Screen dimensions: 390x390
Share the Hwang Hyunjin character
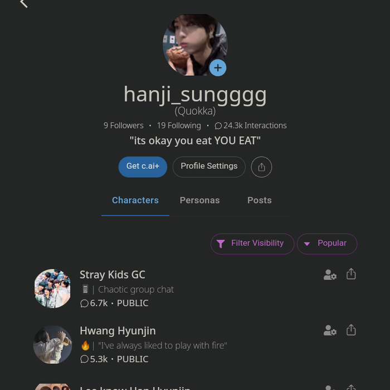[351, 330]
